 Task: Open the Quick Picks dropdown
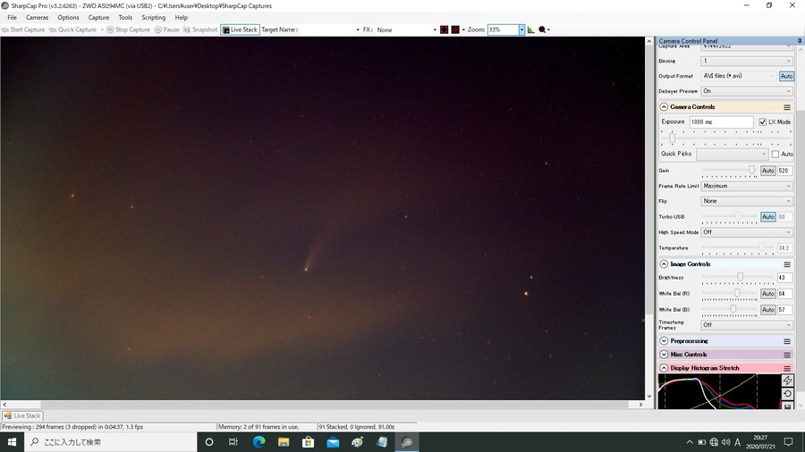[x=732, y=154]
